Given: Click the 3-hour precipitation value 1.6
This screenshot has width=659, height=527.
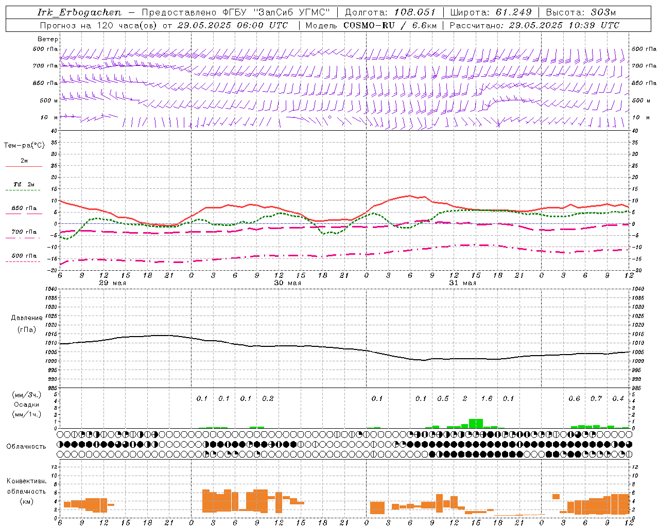Looking at the screenshot, I should tap(487, 398).
